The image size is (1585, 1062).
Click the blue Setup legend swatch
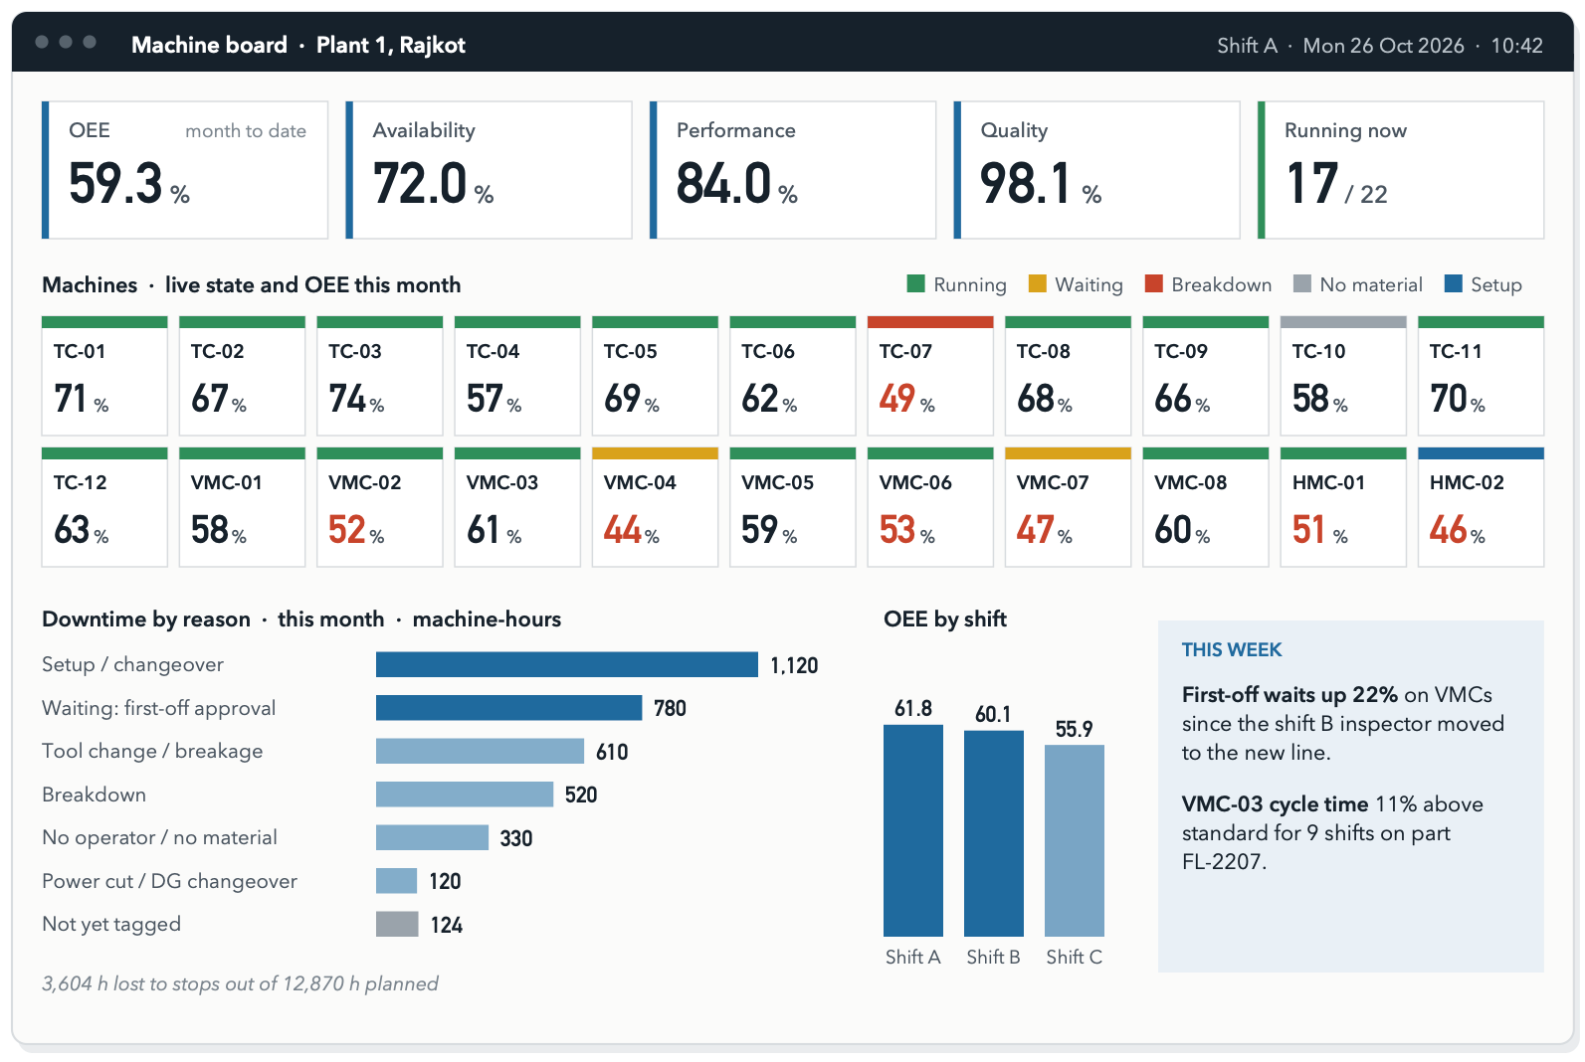(x=1454, y=284)
